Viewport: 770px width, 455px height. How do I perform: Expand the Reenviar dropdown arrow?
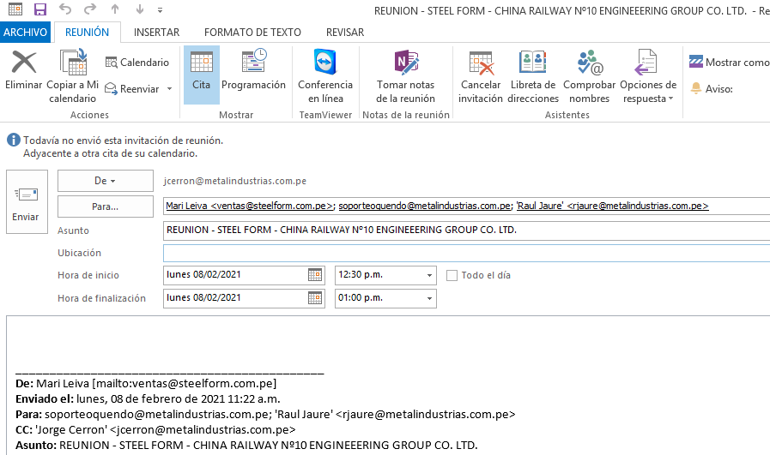[x=169, y=89]
